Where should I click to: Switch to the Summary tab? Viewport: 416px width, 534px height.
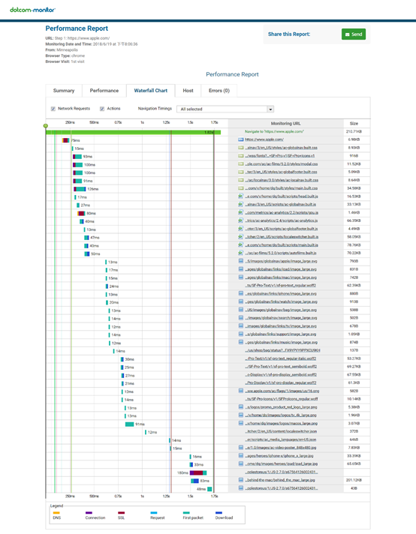pyautogui.click(x=64, y=91)
